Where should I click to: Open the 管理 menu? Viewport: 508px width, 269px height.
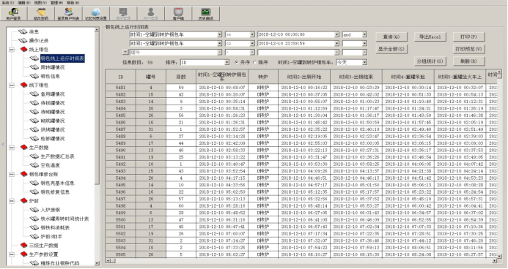click(56, 3)
